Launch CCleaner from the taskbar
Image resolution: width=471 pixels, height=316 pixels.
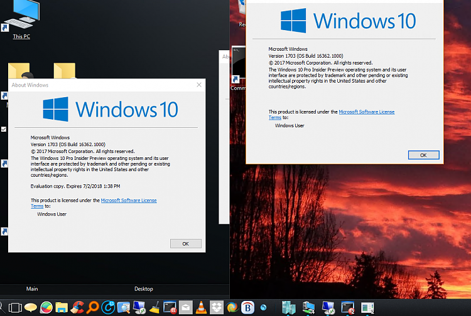pyautogui.click(x=77, y=308)
